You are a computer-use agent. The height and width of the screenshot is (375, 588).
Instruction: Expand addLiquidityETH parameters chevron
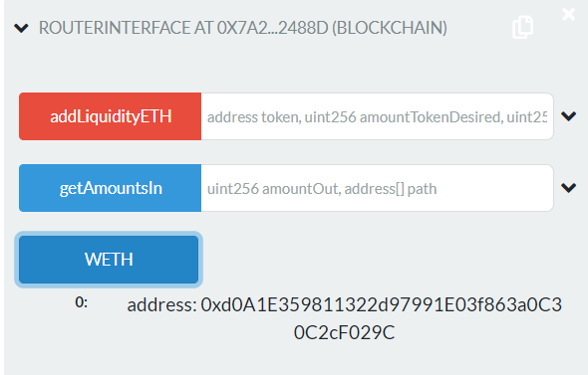pos(568,116)
